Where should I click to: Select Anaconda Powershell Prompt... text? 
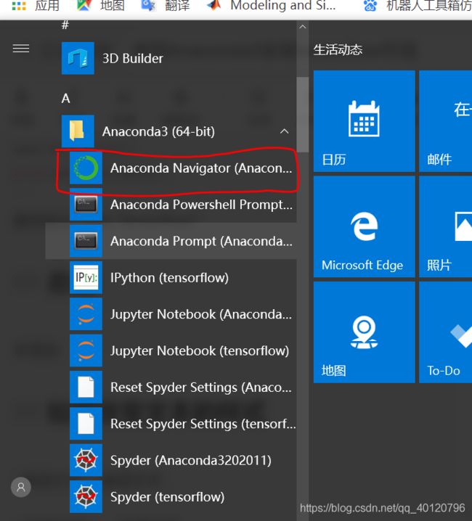click(202, 205)
